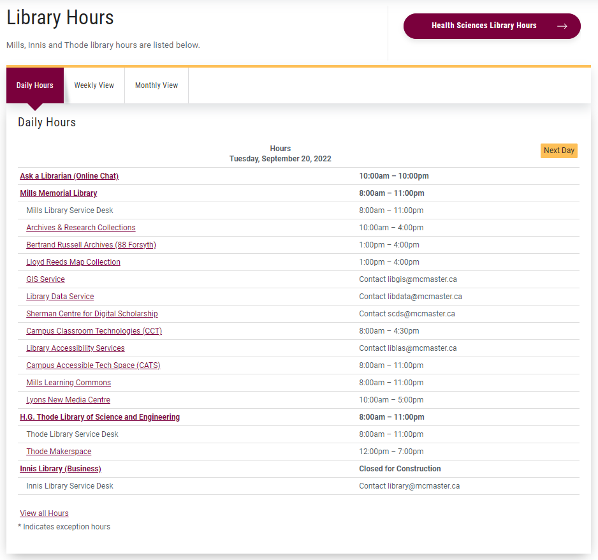This screenshot has width=598, height=560.
Task: Open Campus Classroom Technologies (CCT) link
Action: (x=94, y=331)
